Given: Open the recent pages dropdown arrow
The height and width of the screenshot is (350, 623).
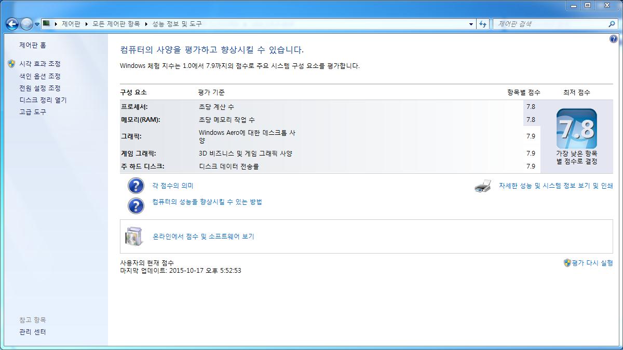Looking at the screenshot, I should pos(37,24).
